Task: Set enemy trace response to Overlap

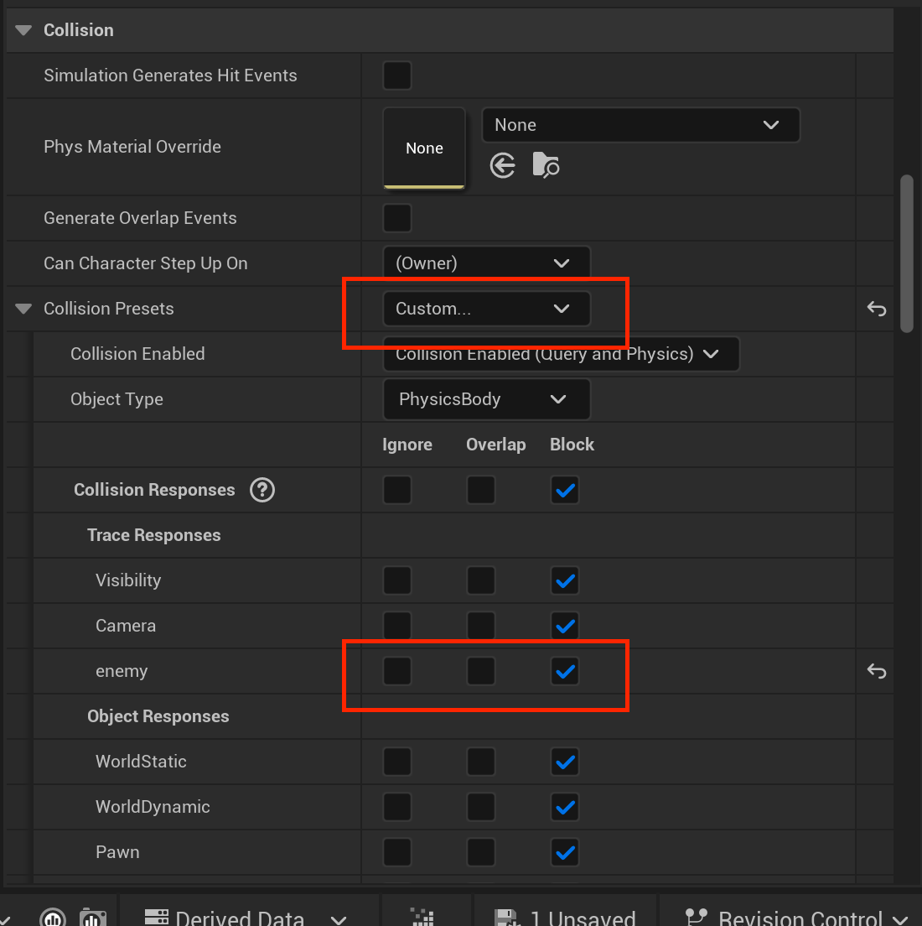Action: pyautogui.click(x=481, y=672)
